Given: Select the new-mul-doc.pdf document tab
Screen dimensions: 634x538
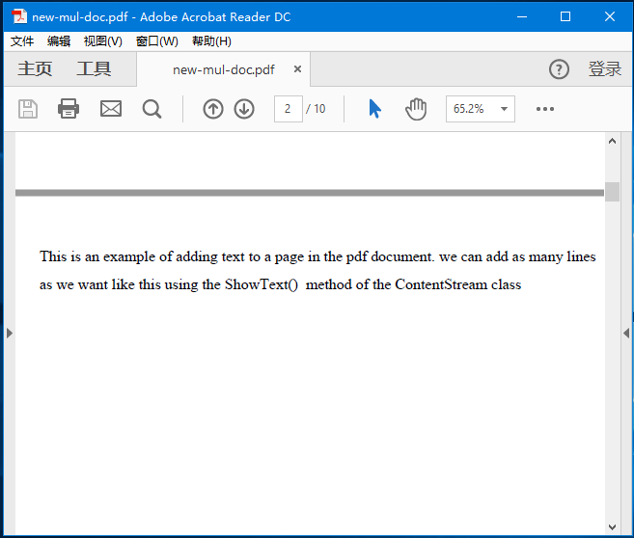Looking at the screenshot, I should [224, 69].
